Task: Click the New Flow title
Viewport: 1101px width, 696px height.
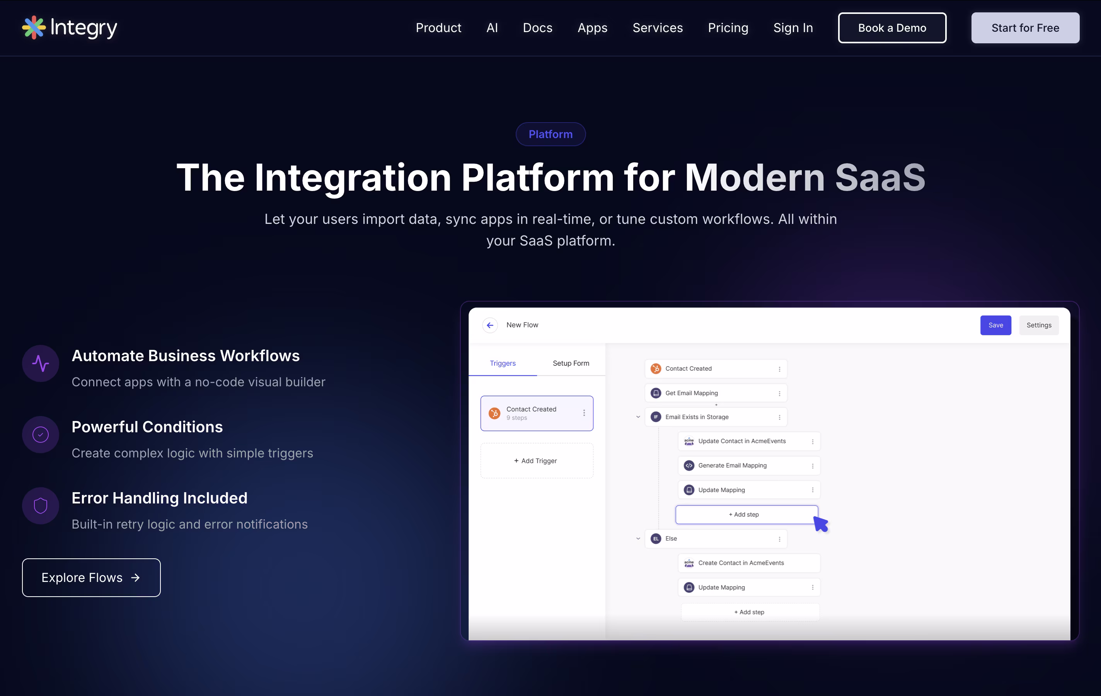Action: point(522,325)
